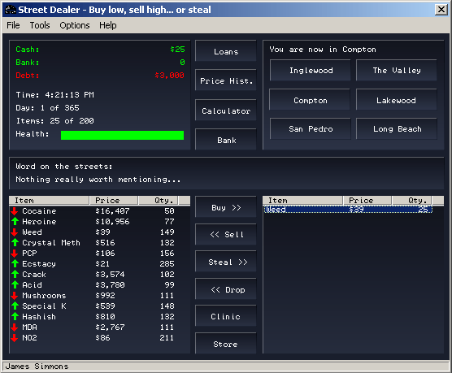Open the Tools menu
Screen dimensions: 452x373
pos(40,25)
